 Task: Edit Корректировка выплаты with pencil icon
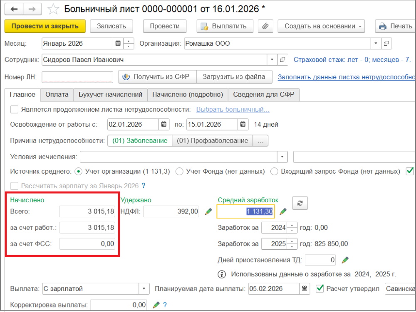156,305
